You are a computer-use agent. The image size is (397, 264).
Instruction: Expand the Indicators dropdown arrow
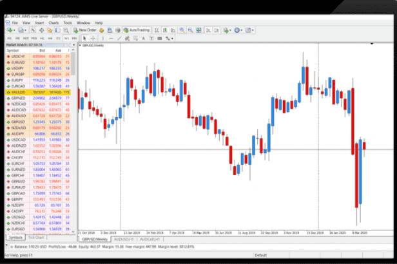(x=231, y=30)
